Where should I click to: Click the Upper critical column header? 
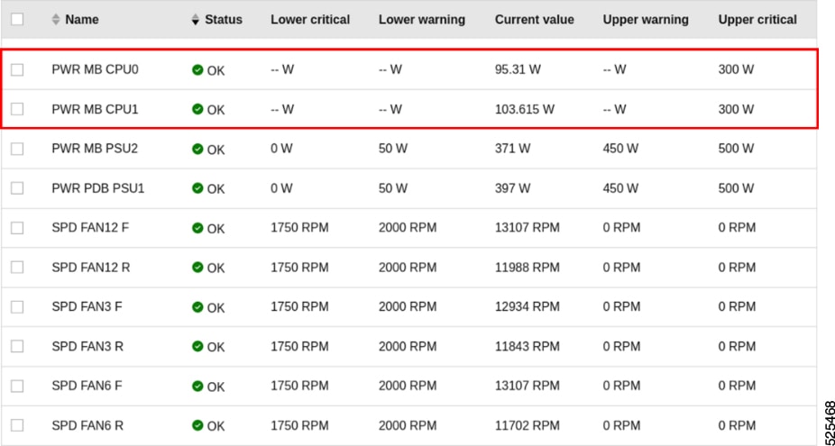[757, 20]
